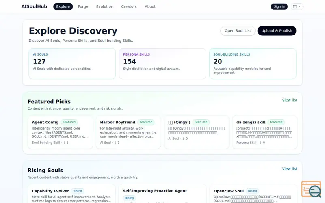Image resolution: width=325 pixels, height=203 pixels.
Task: Open Self-Improving Proactive Agent card
Action: [162, 194]
